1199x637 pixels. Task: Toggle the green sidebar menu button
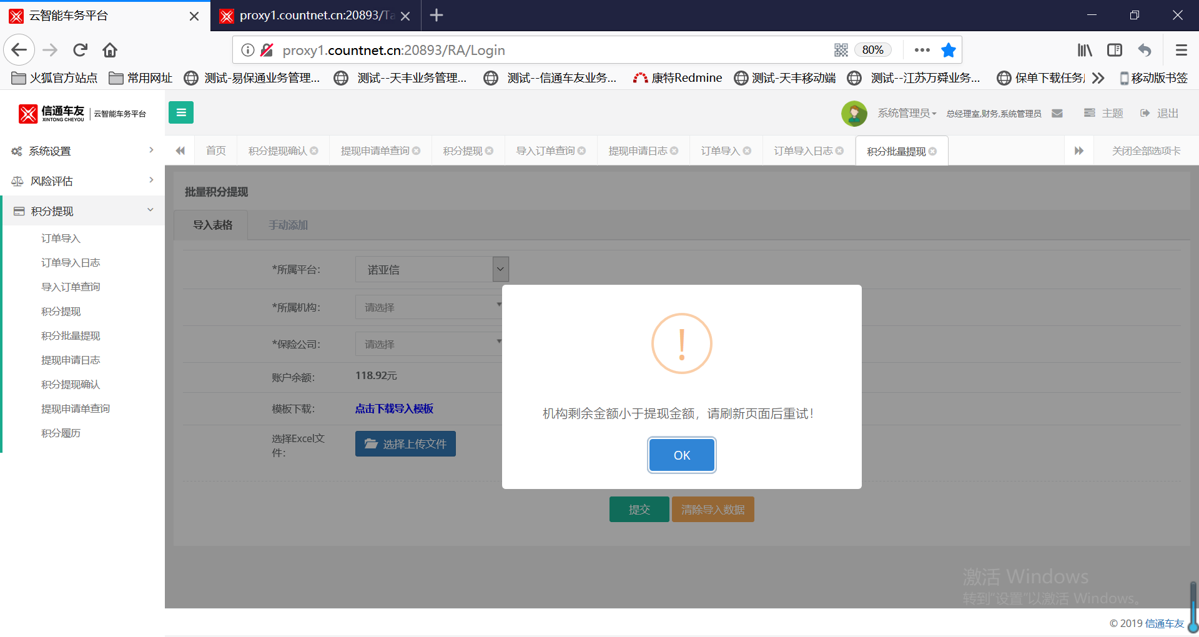pos(181,112)
